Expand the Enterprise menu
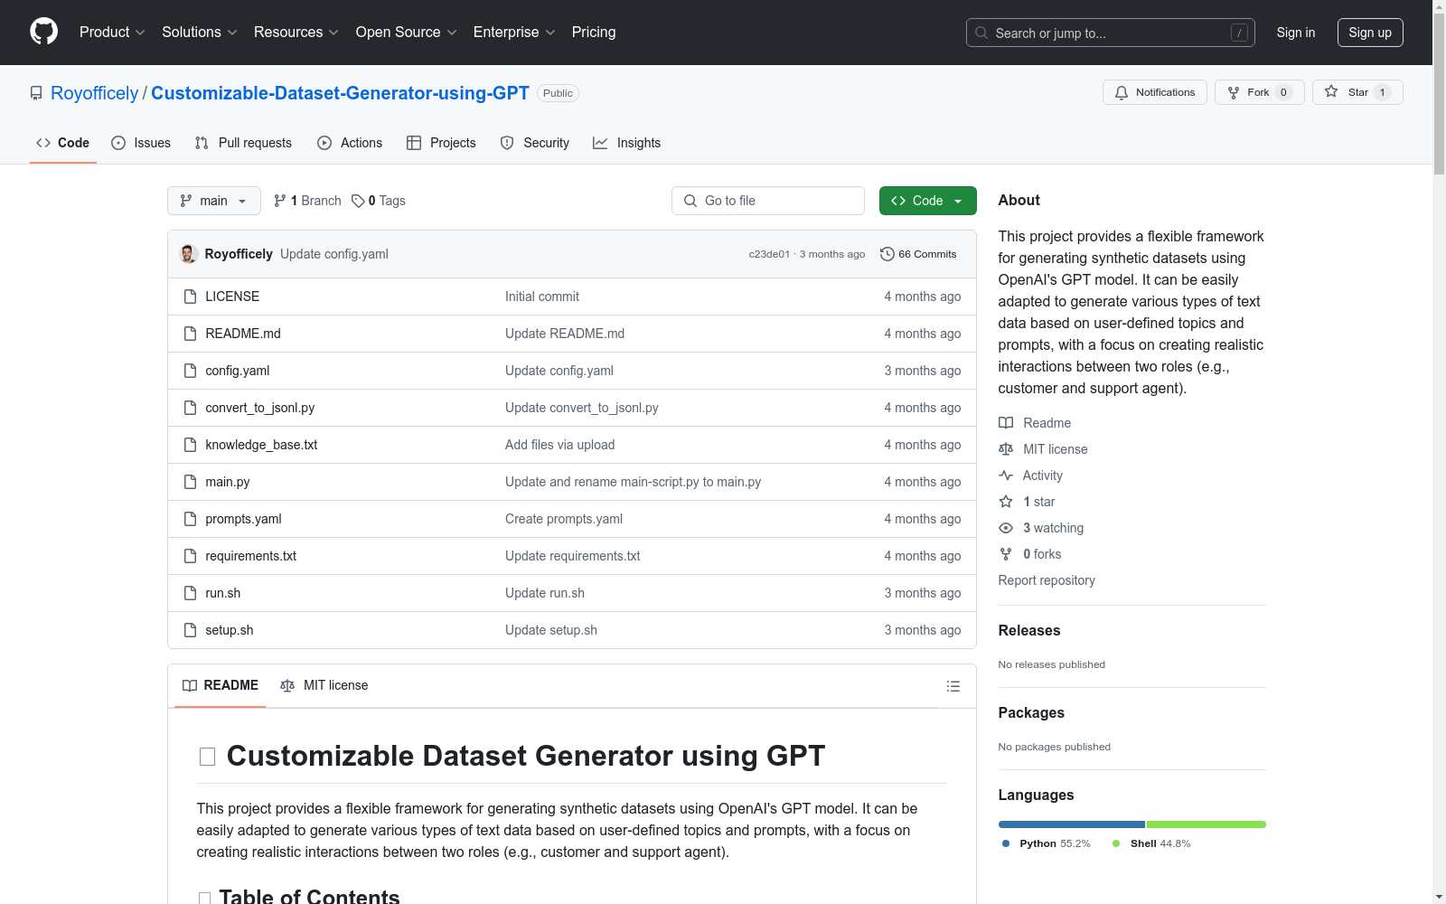Screen dimensions: 1446x904 pyautogui.click(x=514, y=32)
